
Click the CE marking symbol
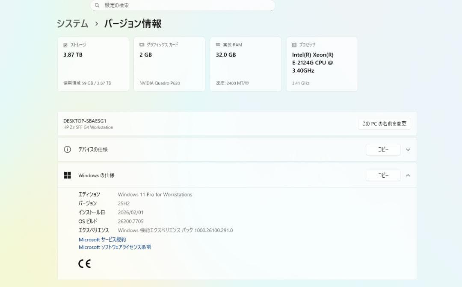[85, 264]
